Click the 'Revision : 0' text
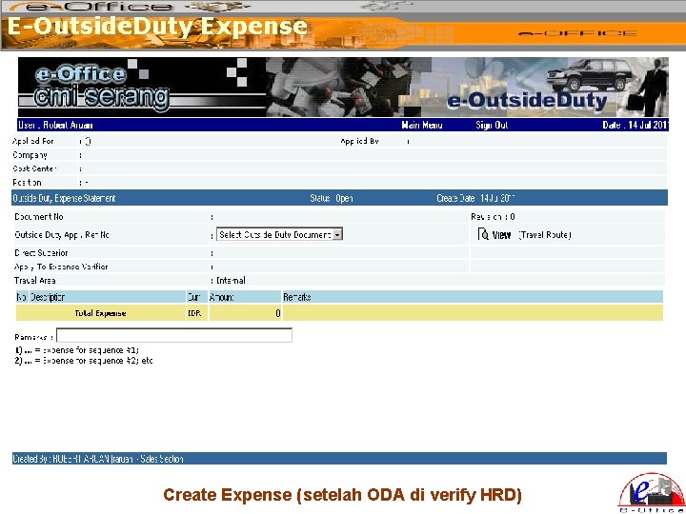 pos(493,217)
